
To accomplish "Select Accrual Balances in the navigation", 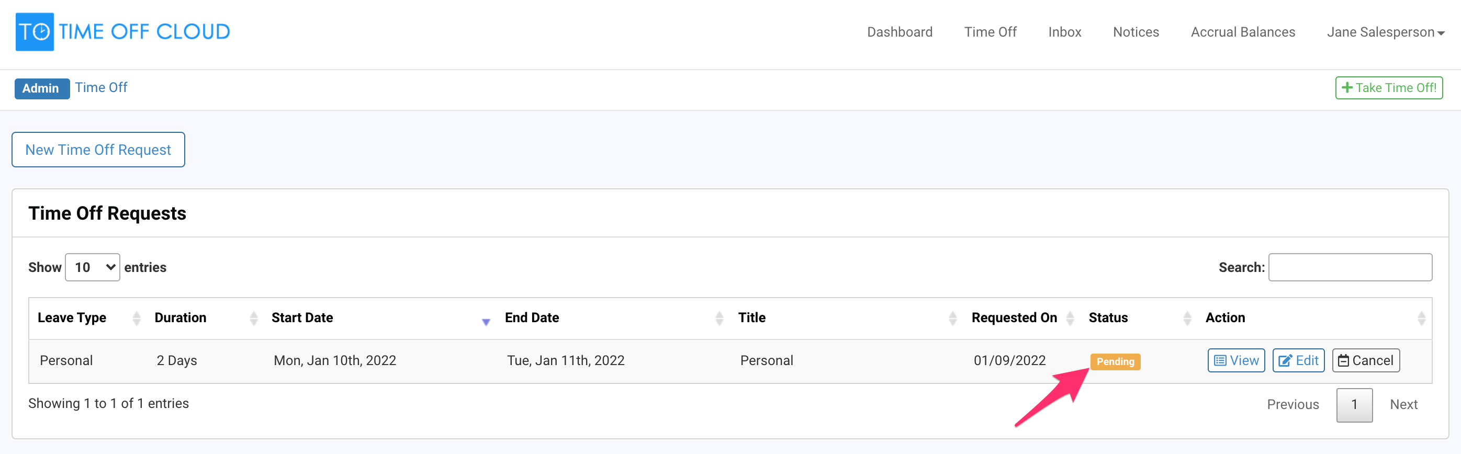I will tap(1243, 32).
